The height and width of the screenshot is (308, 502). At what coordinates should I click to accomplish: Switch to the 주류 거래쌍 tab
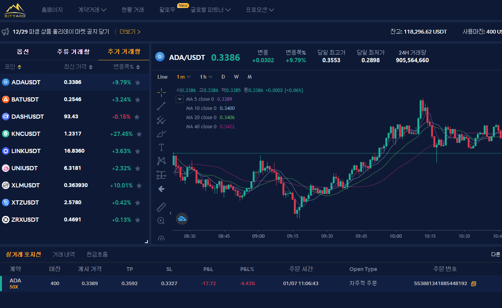[73, 52]
